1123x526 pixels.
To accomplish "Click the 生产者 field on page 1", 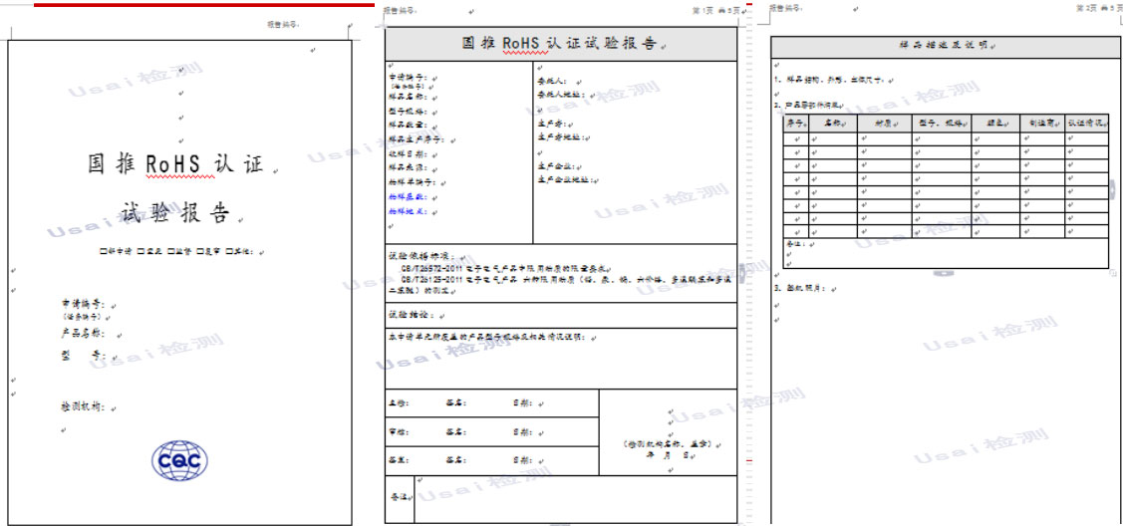I will 554,124.
